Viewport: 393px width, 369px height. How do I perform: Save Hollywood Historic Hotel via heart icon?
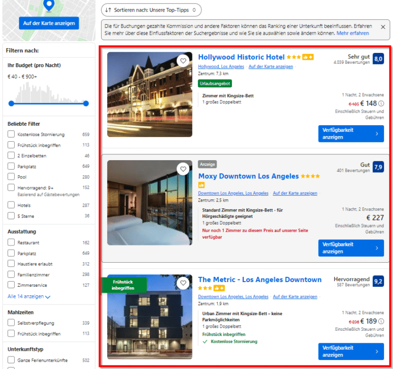point(183,61)
